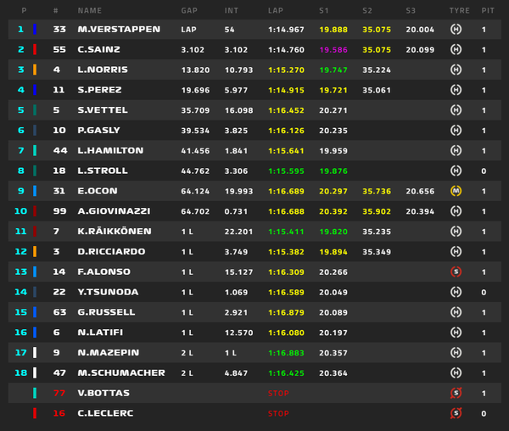Viewport: 509px width, 431px height.
Task: Select driver name M.VERSTAPPEN
Action: [x=119, y=29]
